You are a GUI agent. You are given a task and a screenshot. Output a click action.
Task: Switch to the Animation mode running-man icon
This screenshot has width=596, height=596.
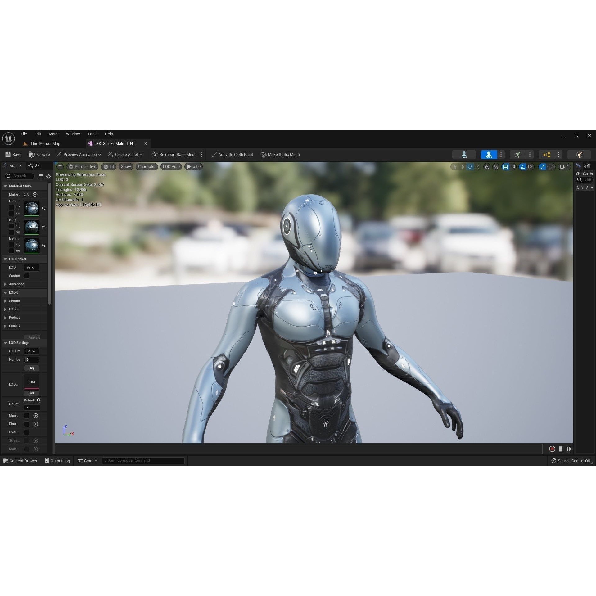(517, 155)
